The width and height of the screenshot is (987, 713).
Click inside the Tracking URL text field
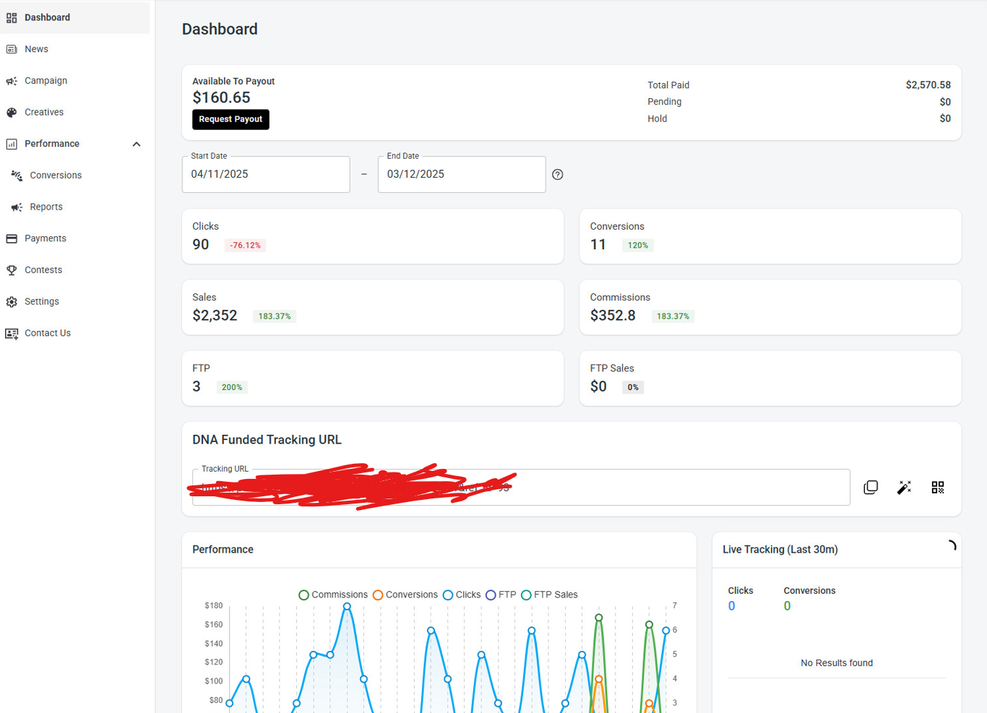650,488
